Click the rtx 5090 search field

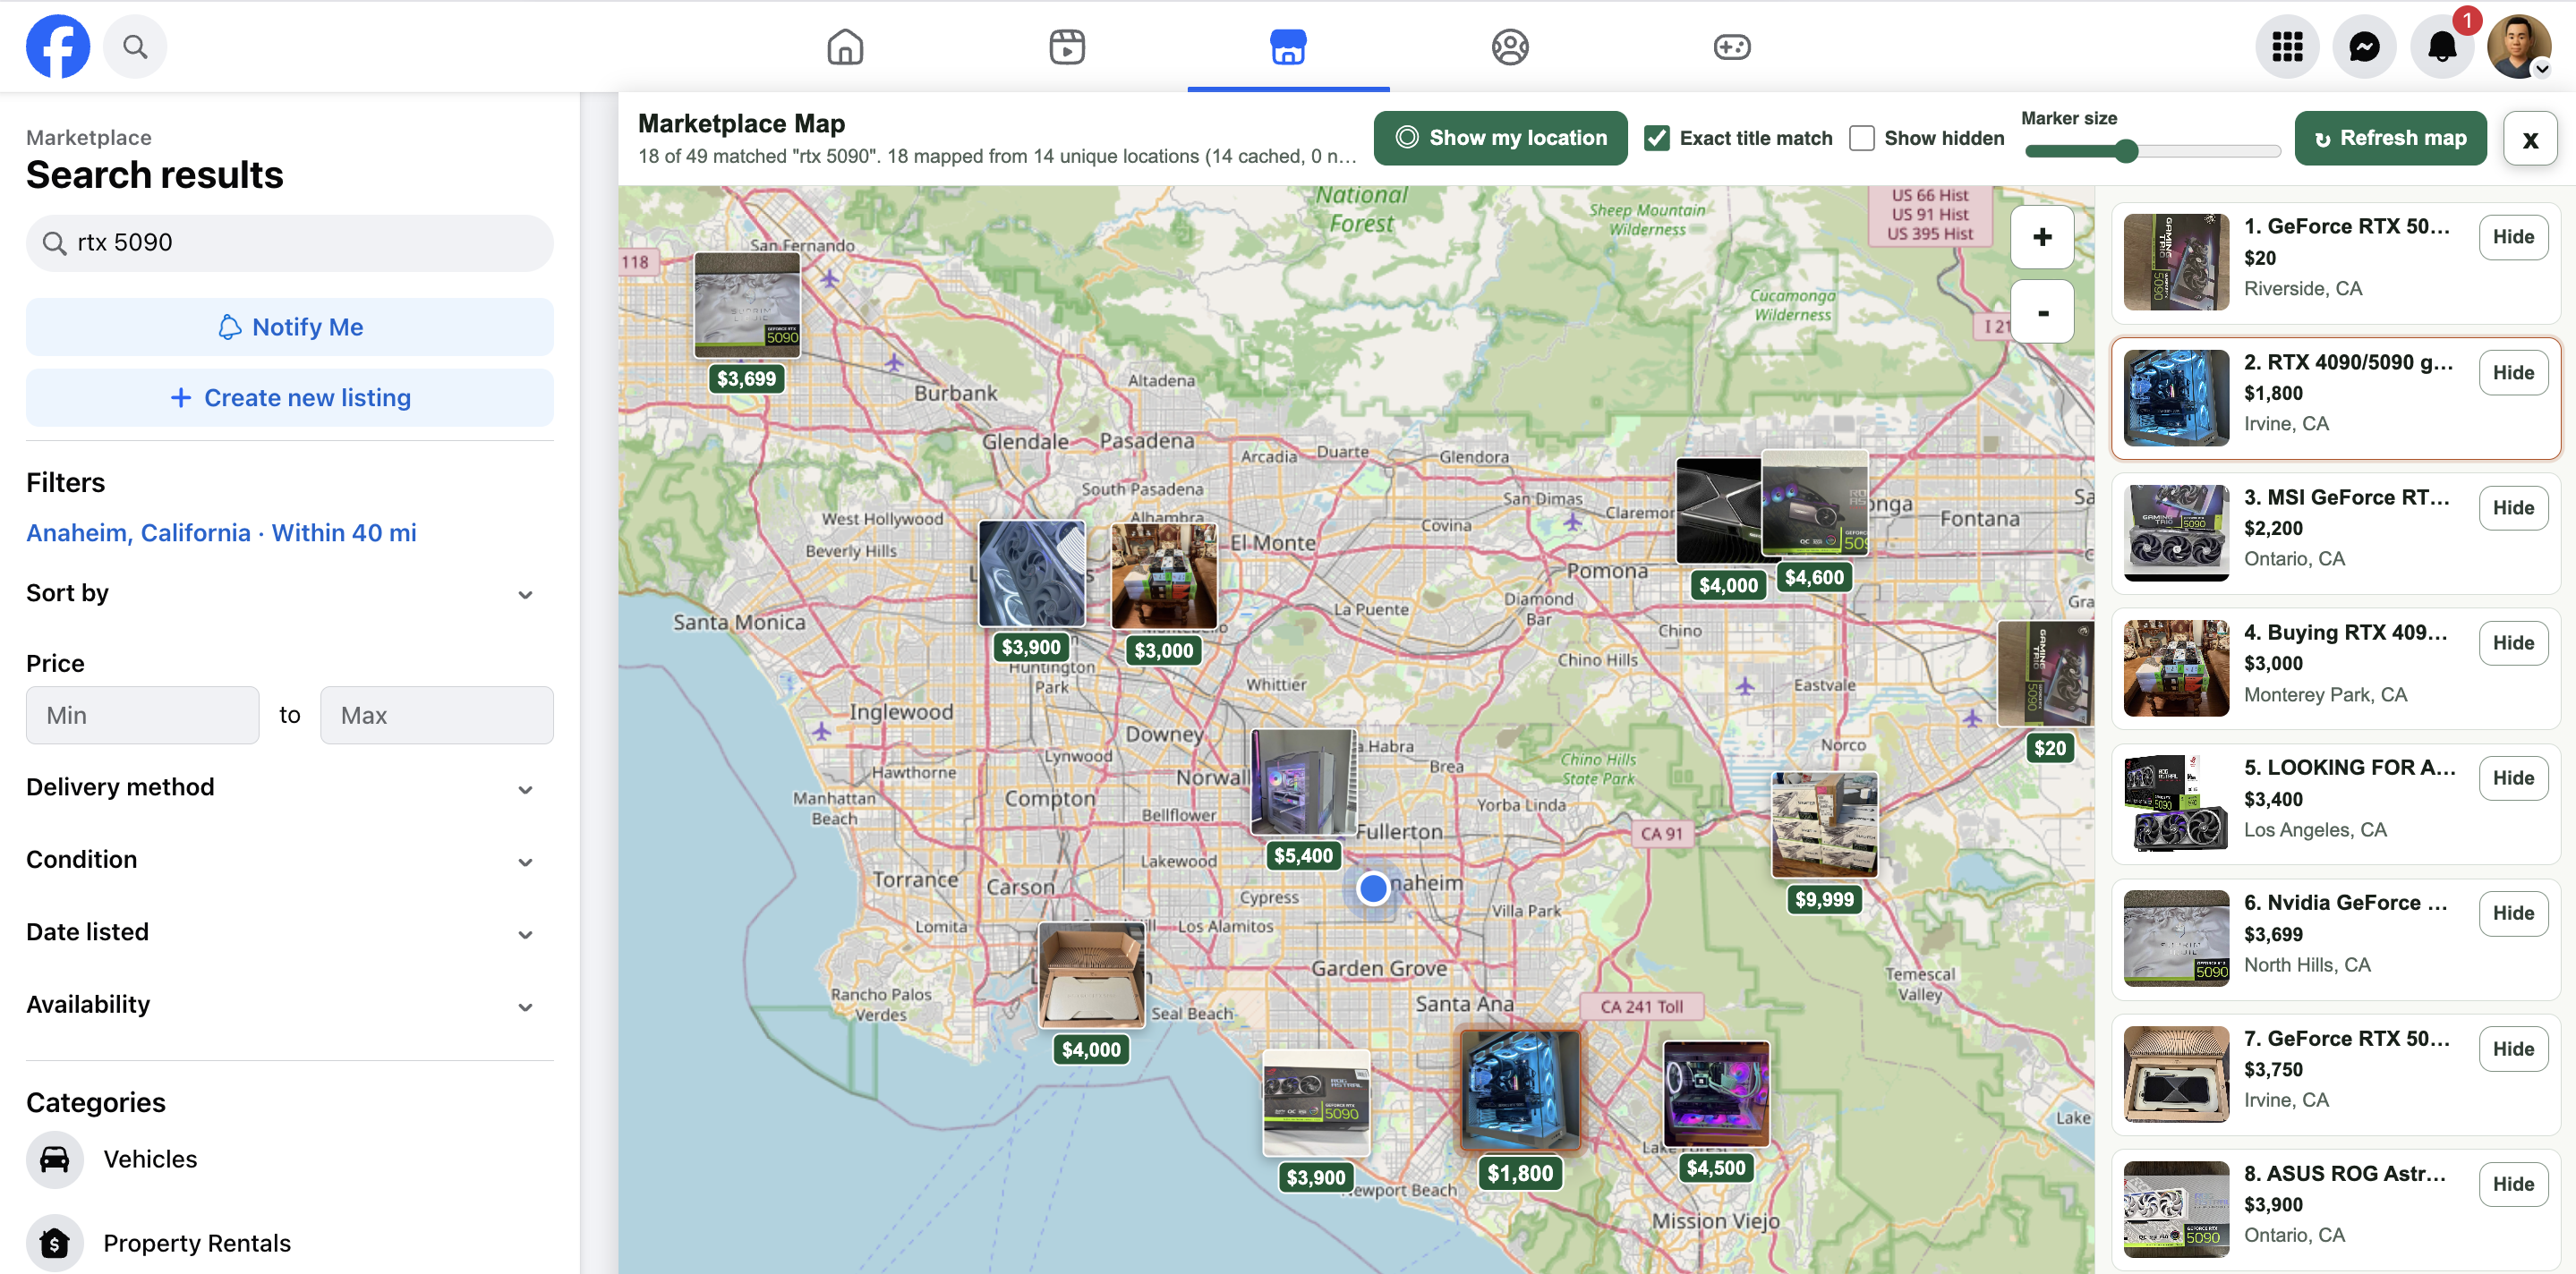pyautogui.click(x=290, y=242)
